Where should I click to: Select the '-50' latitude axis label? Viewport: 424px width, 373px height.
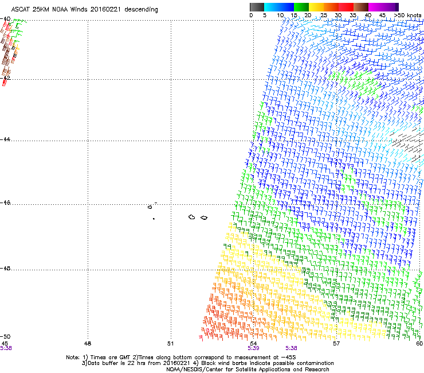(5, 337)
